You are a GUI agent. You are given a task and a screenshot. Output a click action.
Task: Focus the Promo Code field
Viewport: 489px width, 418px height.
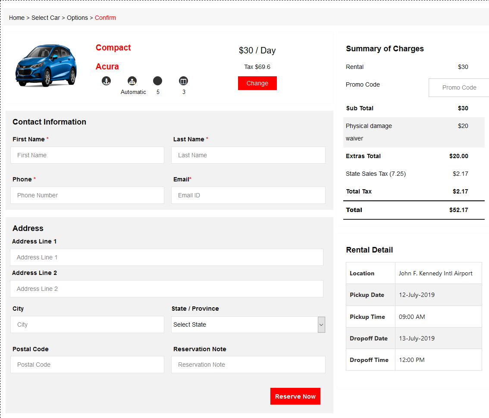pos(459,87)
